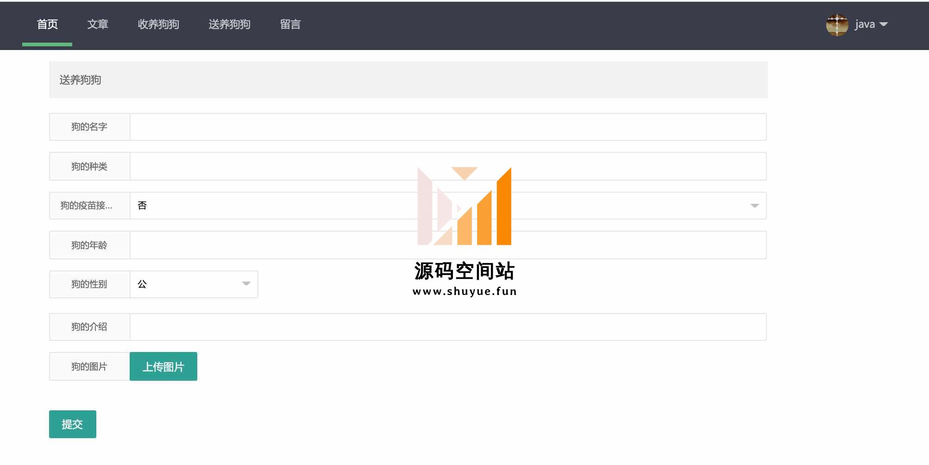Focus the 狗的种类 input field
Viewport: 929px width, 465px height.
coord(448,166)
